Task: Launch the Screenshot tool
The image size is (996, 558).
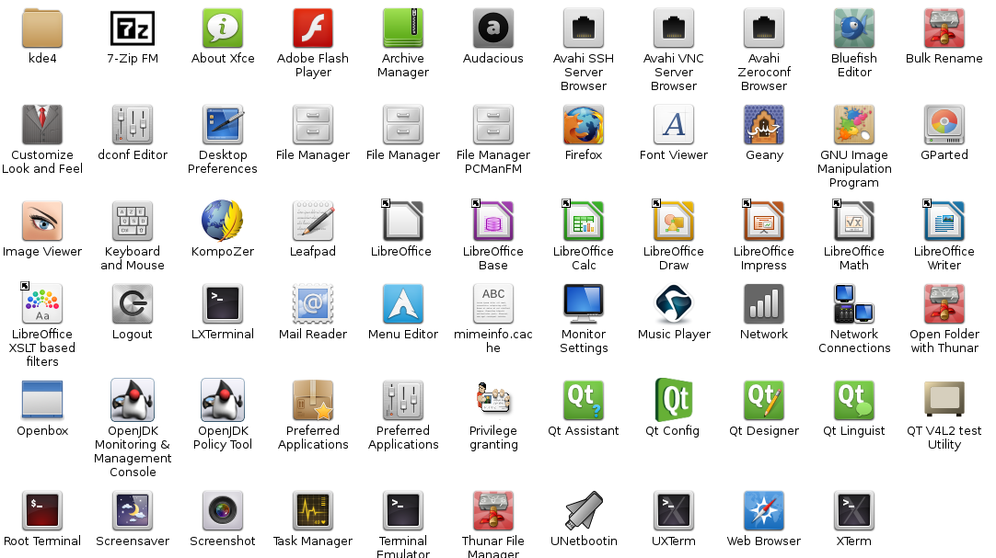Action: pos(223,510)
